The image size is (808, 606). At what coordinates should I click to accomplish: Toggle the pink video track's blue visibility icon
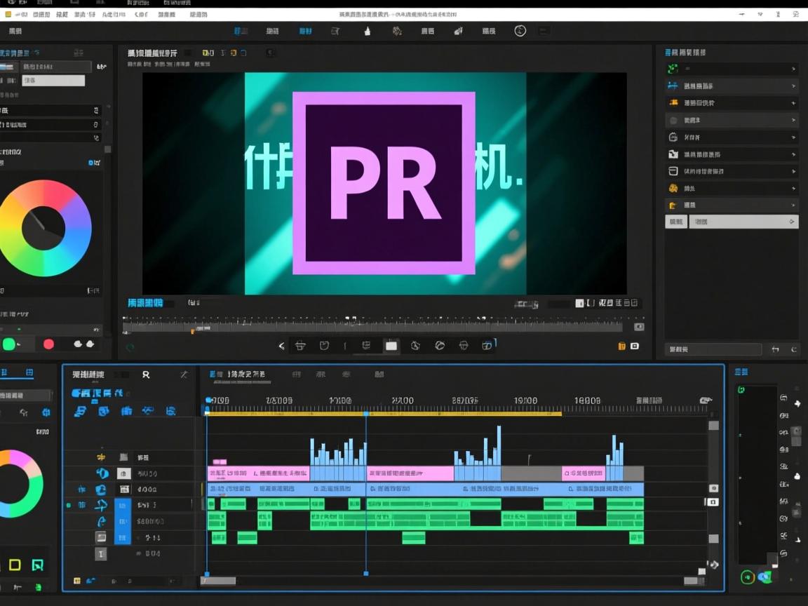coord(102,473)
